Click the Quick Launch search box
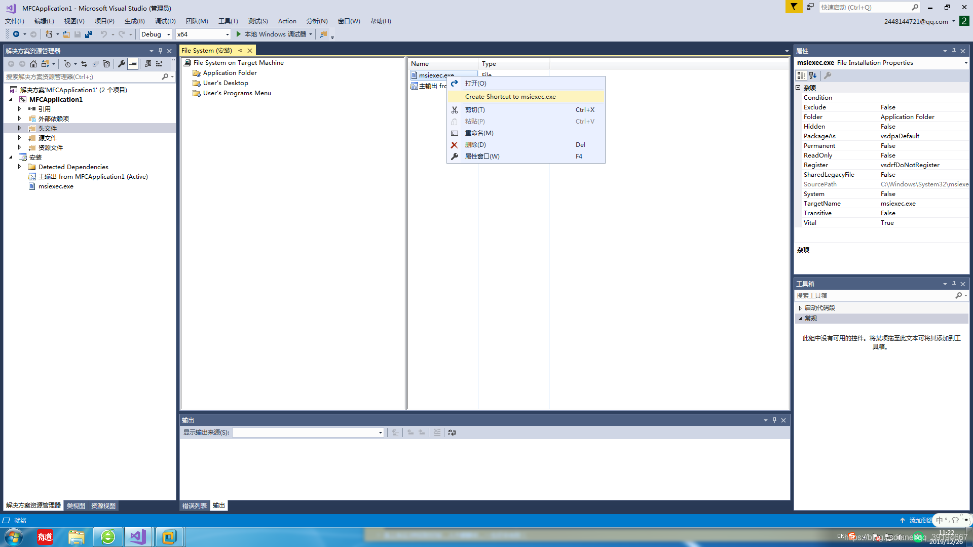 point(869,7)
